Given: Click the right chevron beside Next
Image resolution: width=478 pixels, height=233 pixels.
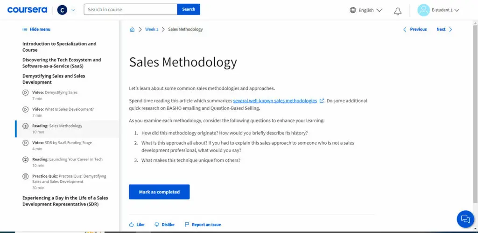Looking at the screenshot, I should [x=450, y=29].
